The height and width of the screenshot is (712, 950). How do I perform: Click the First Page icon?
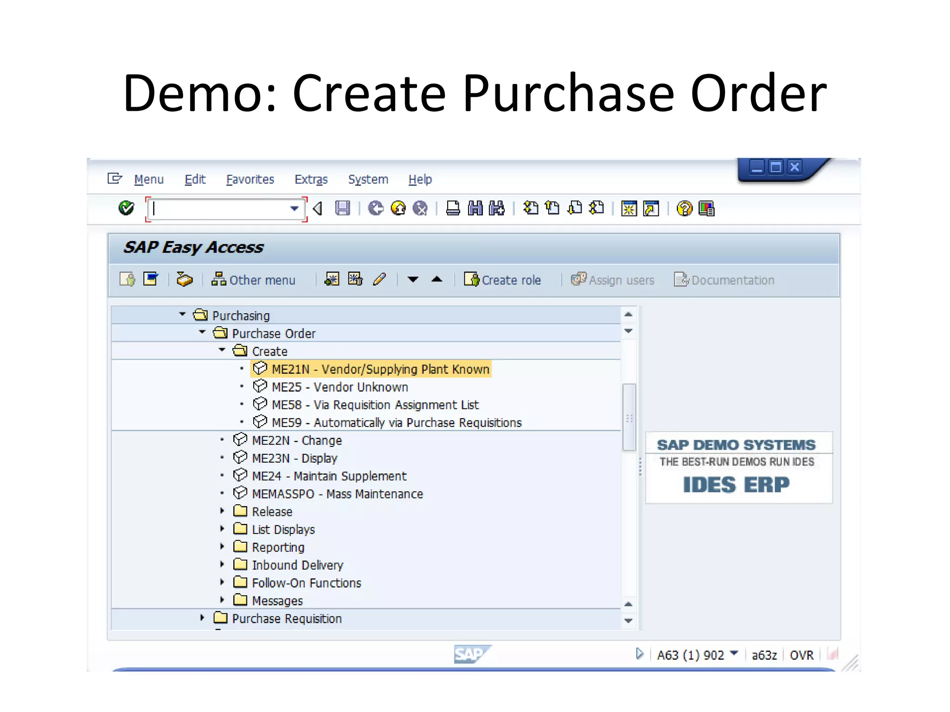531,208
